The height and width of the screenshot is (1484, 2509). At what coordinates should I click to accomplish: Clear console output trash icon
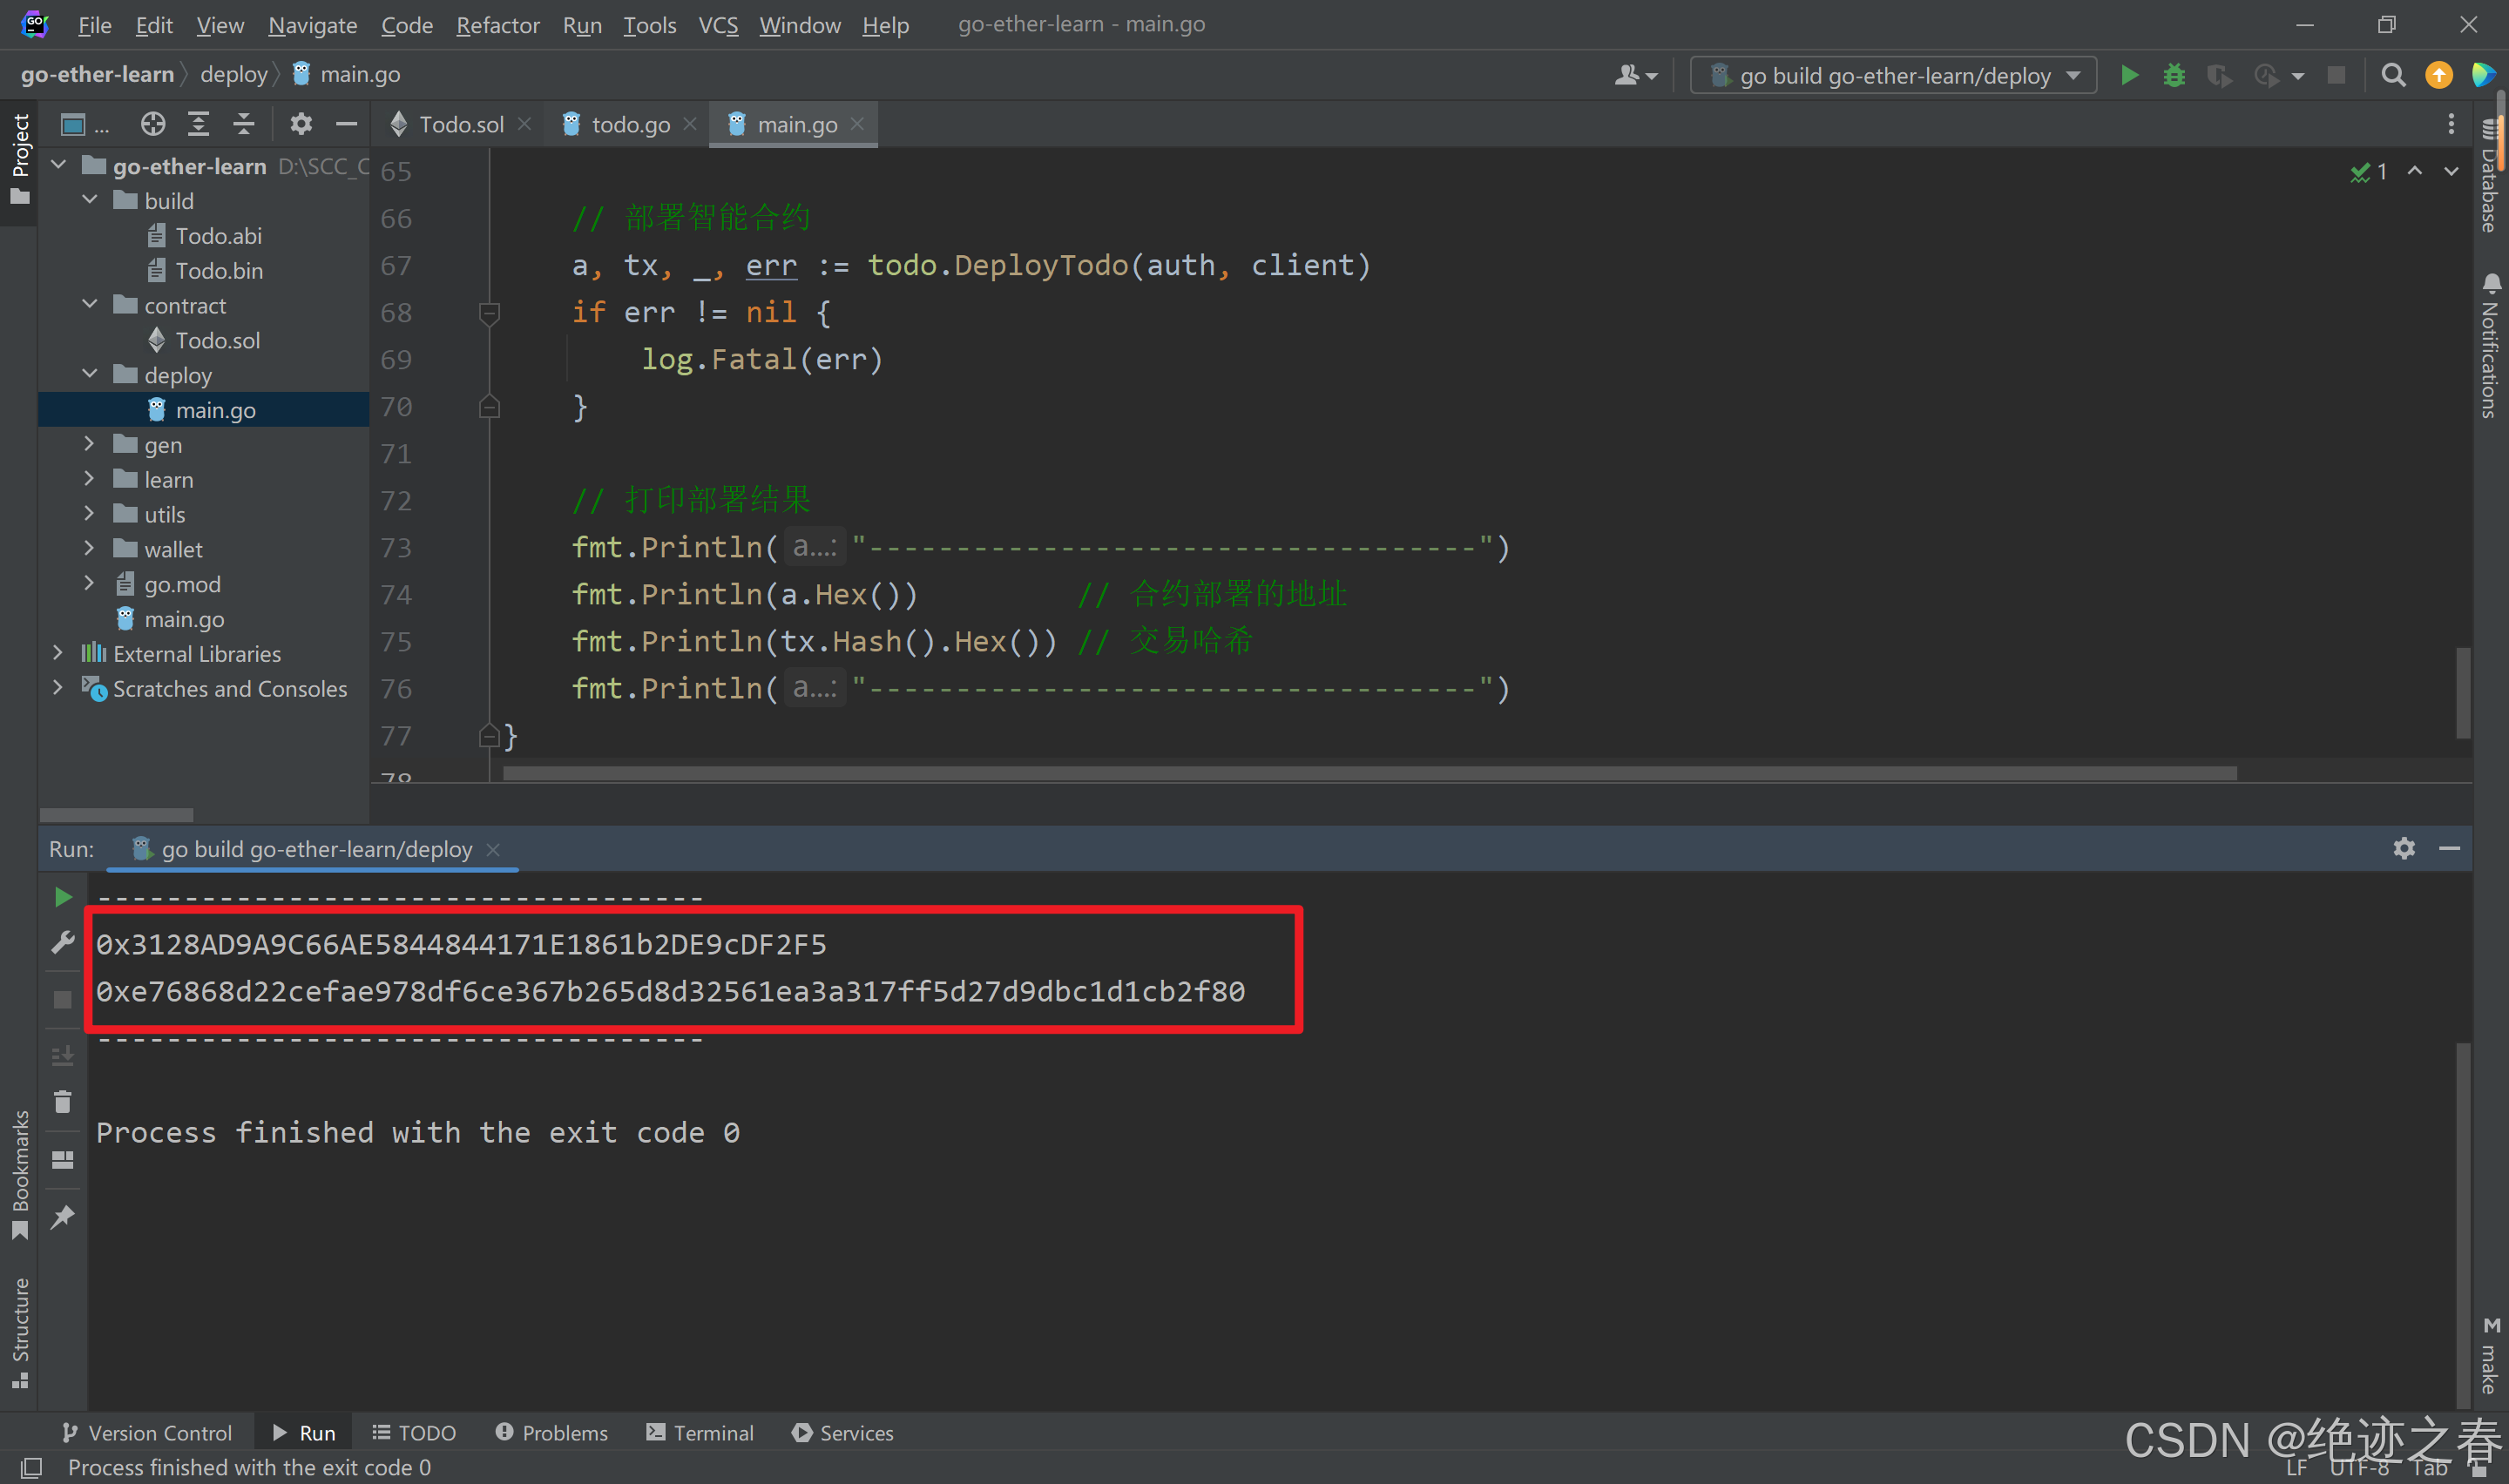click(63, 1101)
